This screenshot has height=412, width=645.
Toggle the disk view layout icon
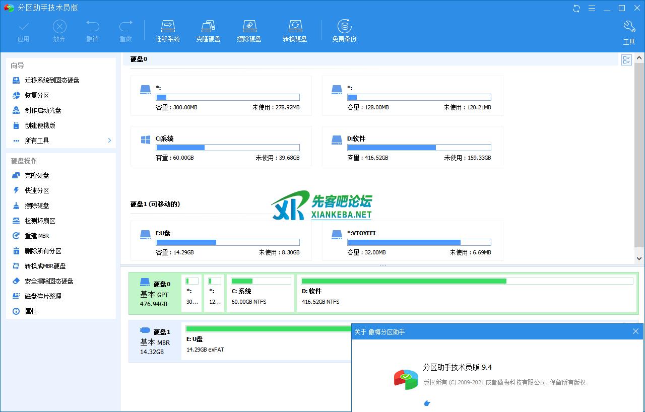click(626, 60)
